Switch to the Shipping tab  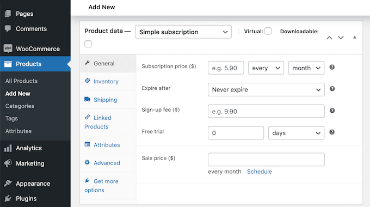point(108,100)
